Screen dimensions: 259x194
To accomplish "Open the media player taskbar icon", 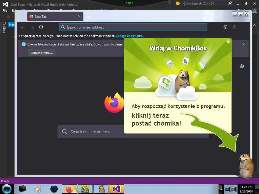I will click(x=38, y=189).
